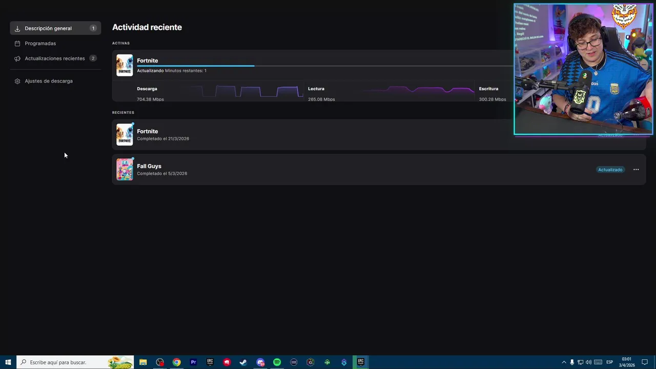Screen dimensions: 656x369
Task: Open the taskbar clock and date
Action: coord(627,362)
